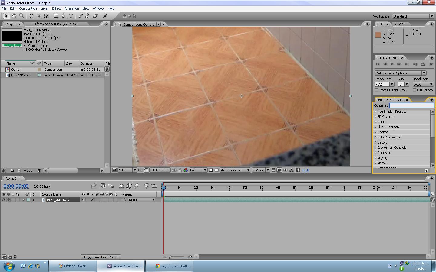Toggle Transparency Grid in viewer
436x272 pixels.
216,170
